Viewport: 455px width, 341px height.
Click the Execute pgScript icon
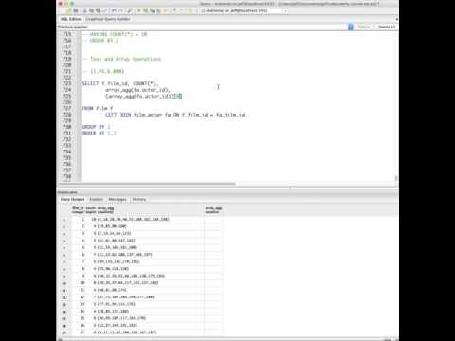[x=146, y=10]
